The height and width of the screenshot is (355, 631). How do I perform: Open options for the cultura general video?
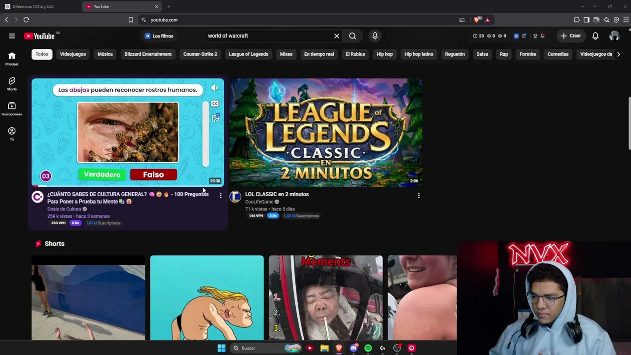pyautogui.click(x=220, y=196)
